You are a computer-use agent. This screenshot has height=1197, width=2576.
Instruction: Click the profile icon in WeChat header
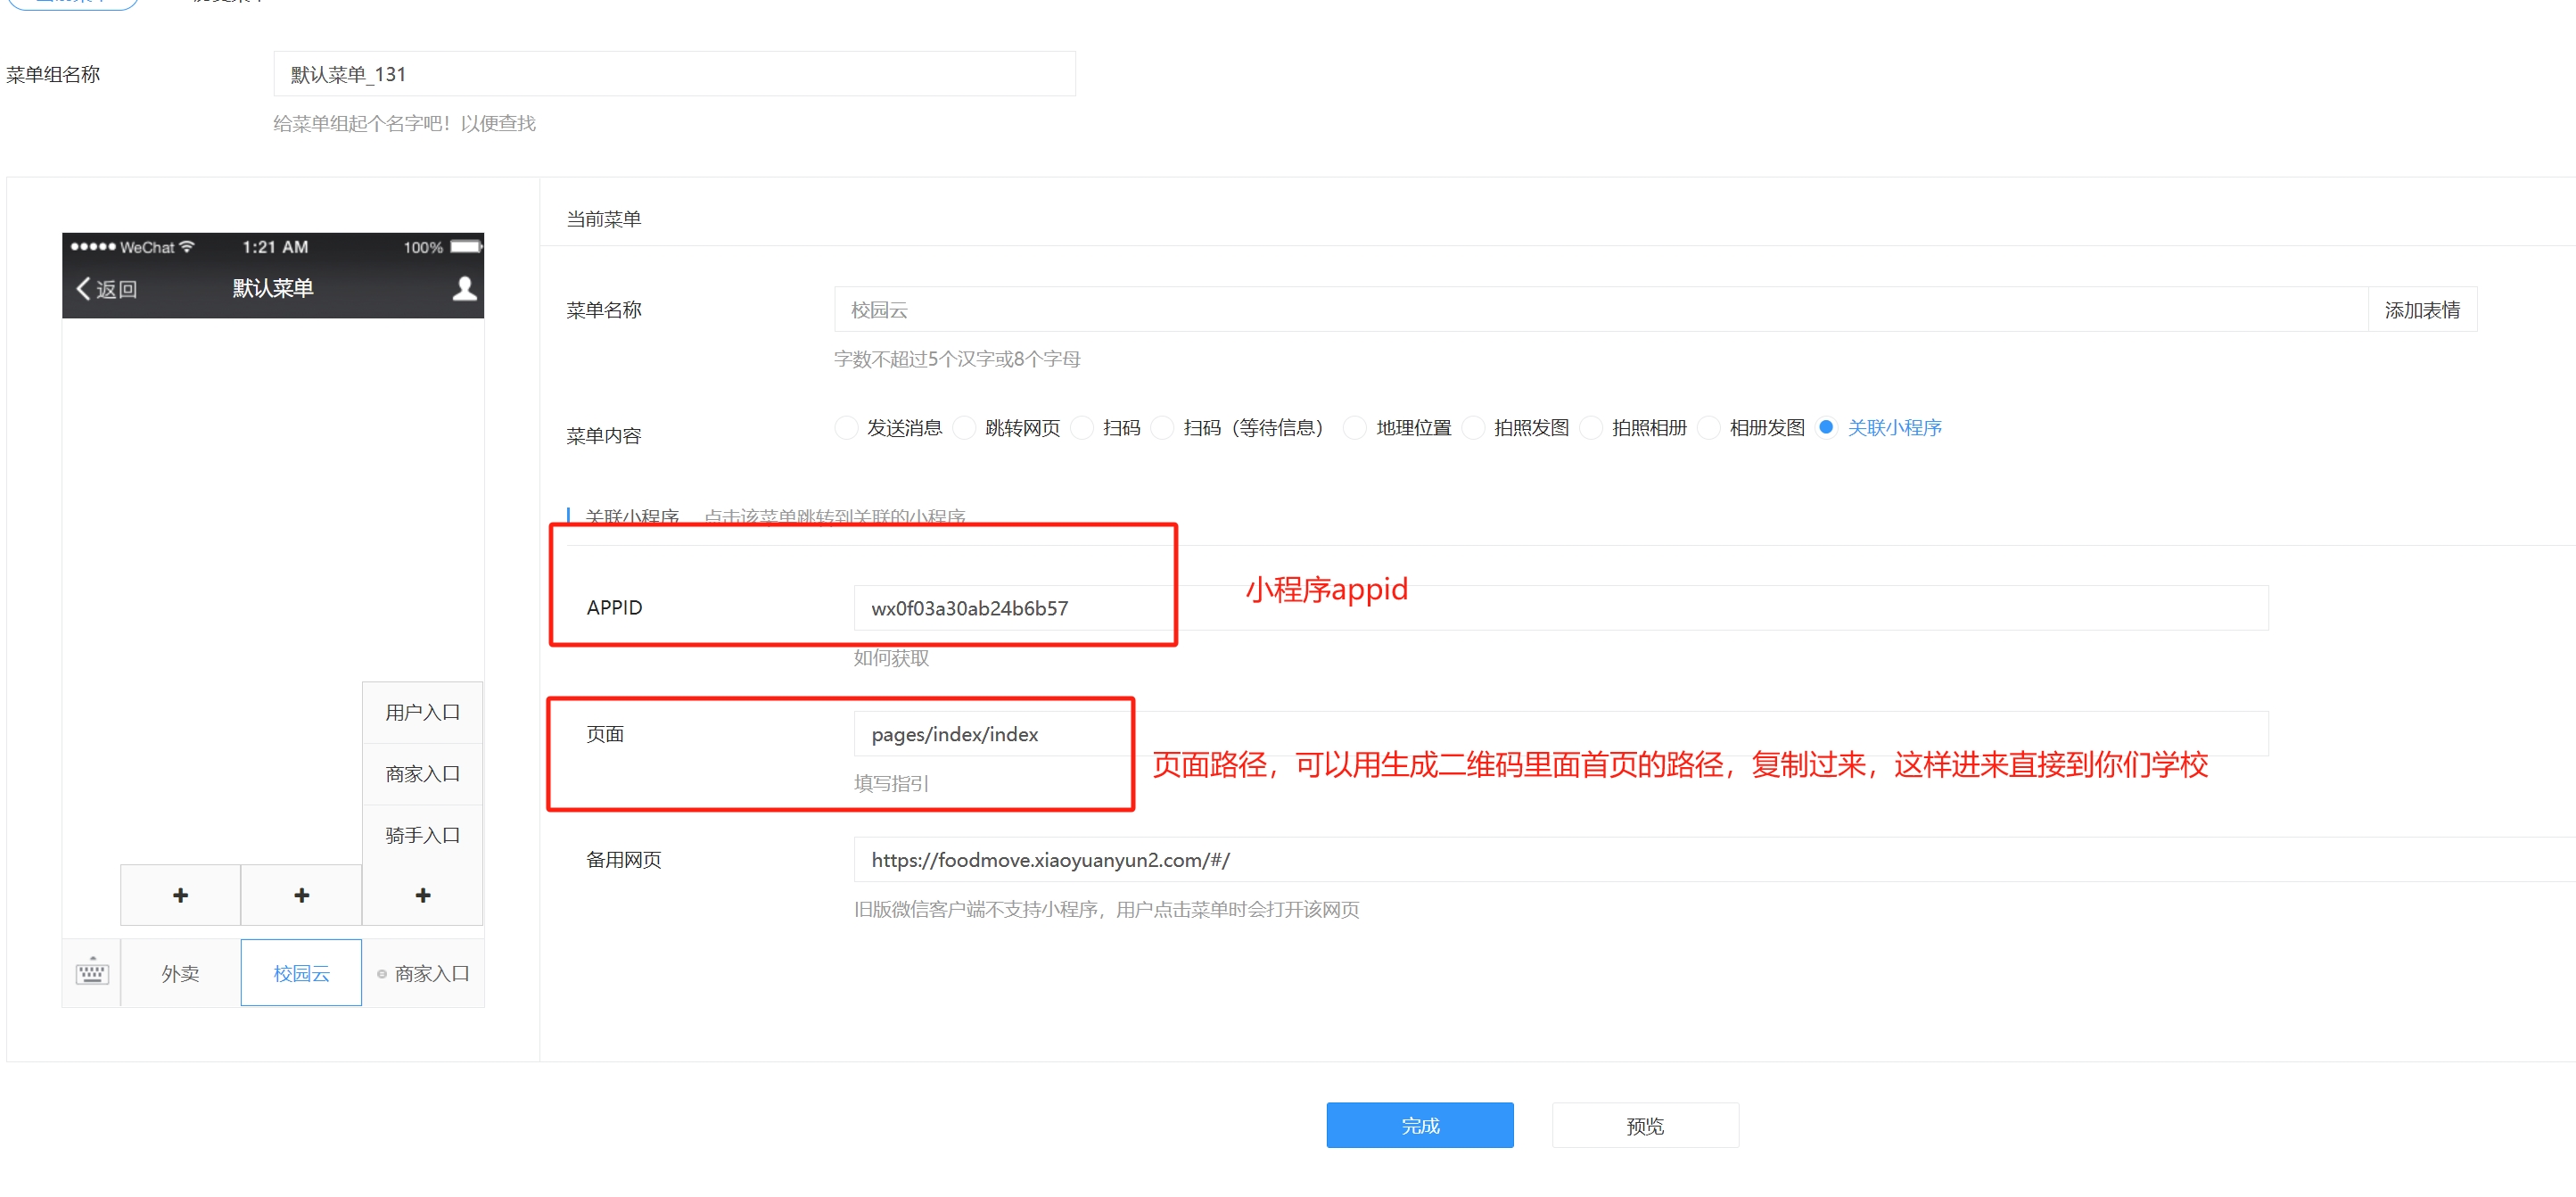click(x=464, y=288)
